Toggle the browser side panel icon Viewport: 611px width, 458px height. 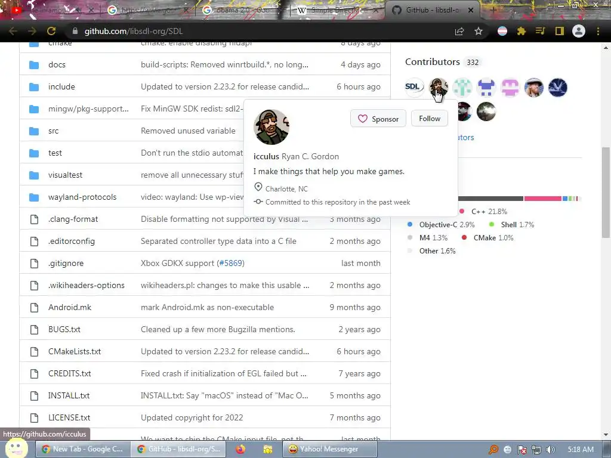click(560, 31)
